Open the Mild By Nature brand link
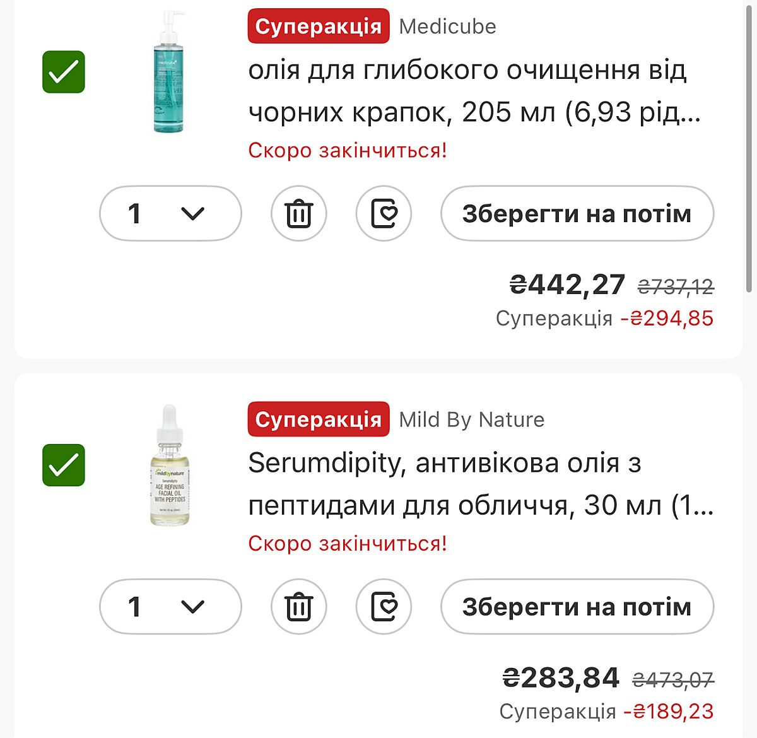The height and width of the screenshot is (738, 757). pos(471,419)
